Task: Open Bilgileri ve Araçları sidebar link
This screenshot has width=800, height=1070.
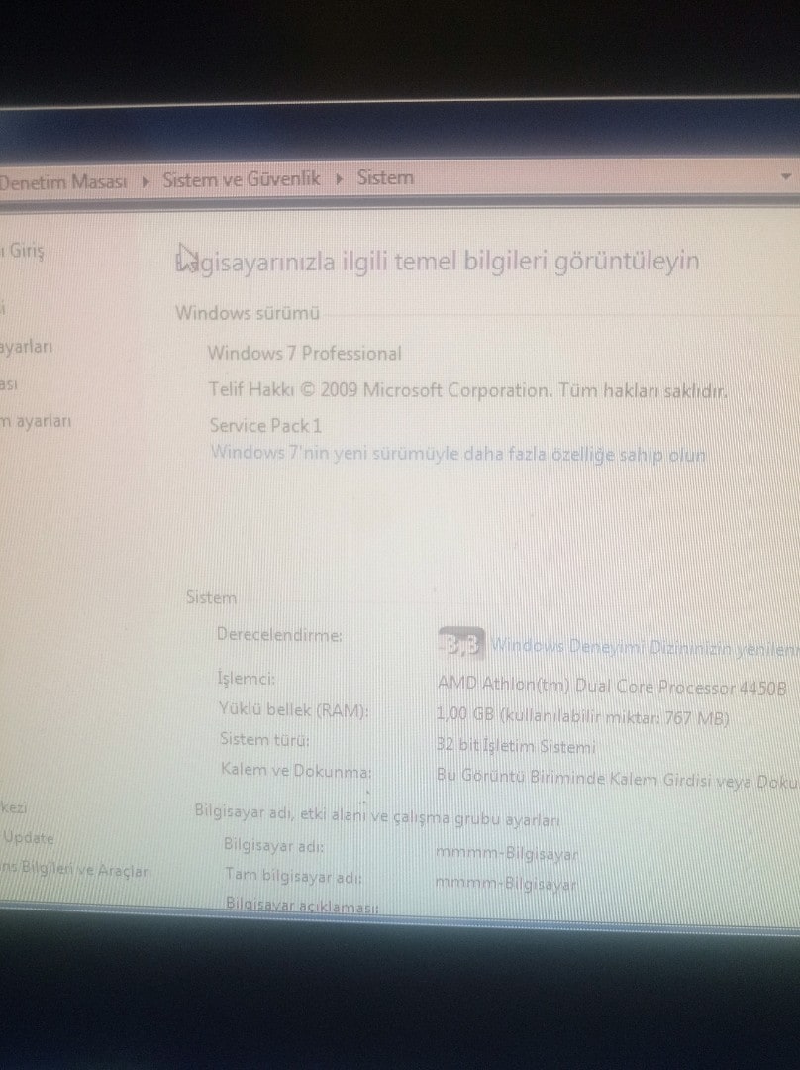Action: 75,870
